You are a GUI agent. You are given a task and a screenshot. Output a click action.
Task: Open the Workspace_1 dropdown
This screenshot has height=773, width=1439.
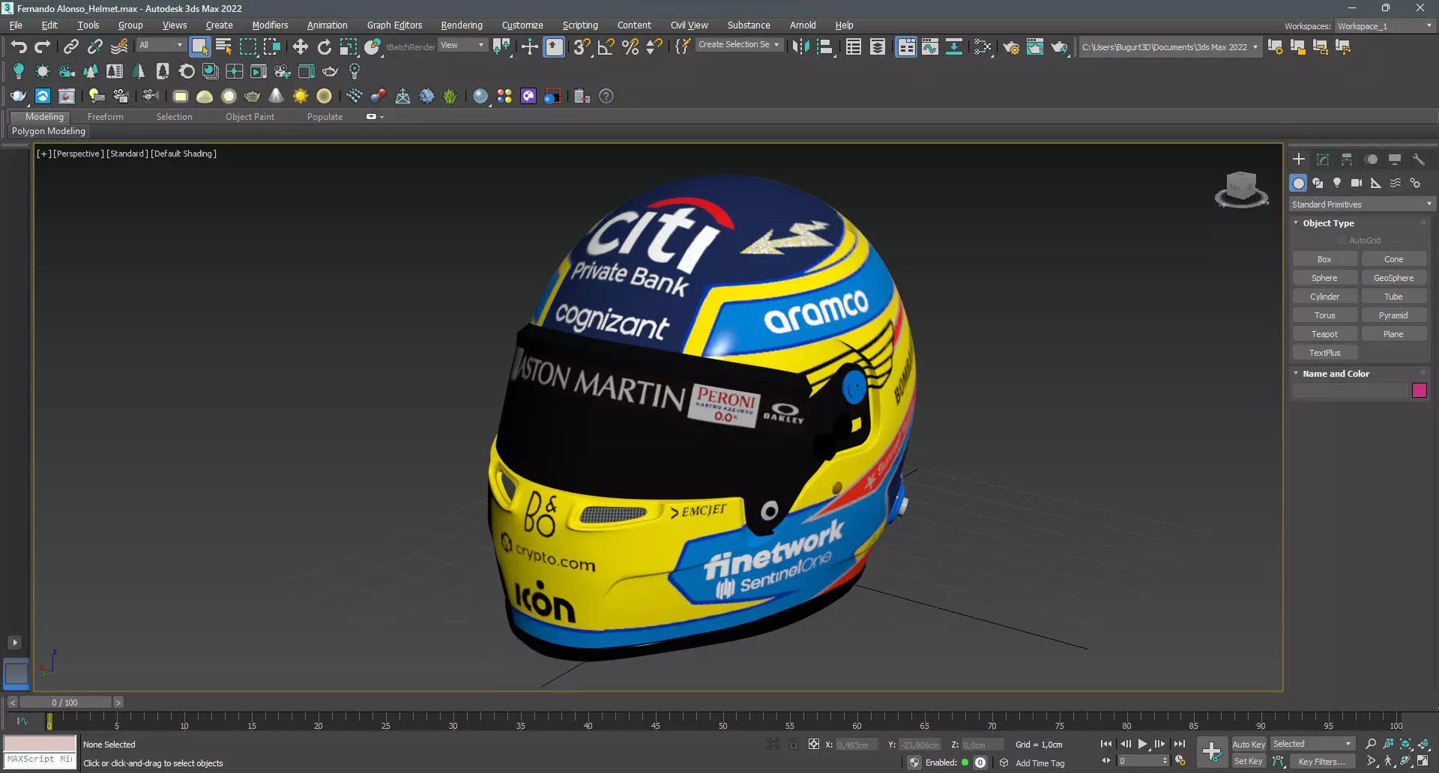coord(1384,26)
